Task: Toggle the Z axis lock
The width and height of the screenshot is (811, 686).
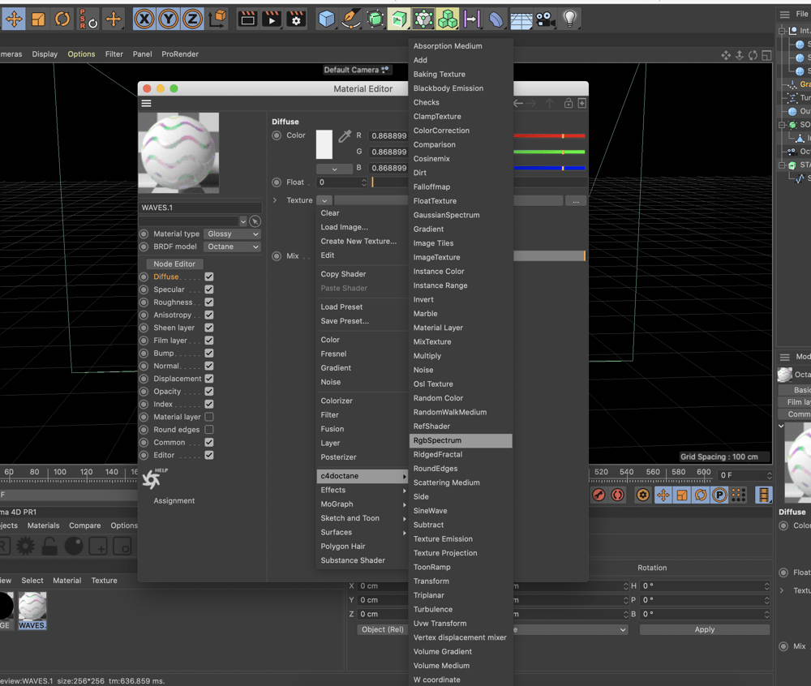Action: coord(192,19)
